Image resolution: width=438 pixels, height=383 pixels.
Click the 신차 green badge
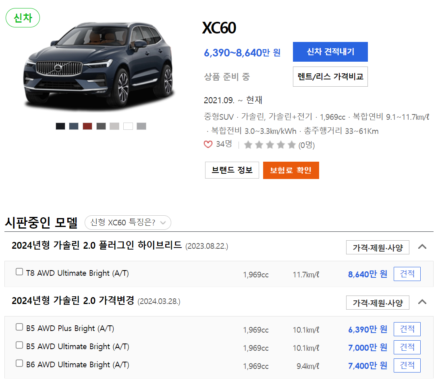point(23,18)
